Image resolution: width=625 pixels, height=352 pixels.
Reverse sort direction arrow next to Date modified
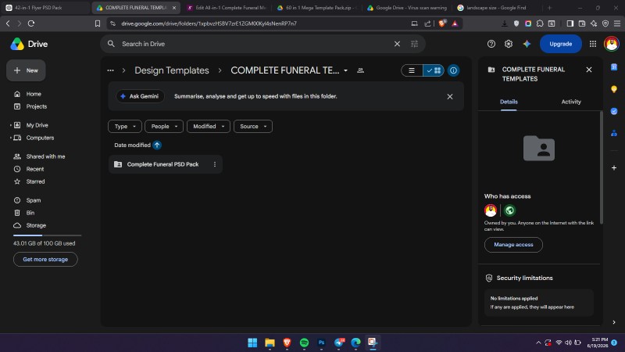pyautogui.click(x=157, y=145)
